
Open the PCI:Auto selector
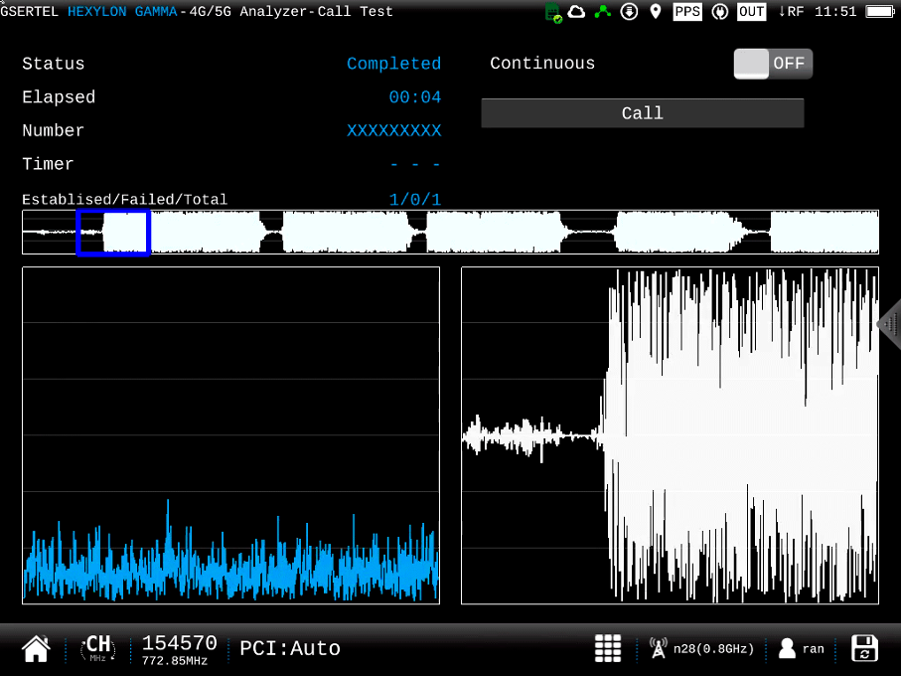[290, 649]
